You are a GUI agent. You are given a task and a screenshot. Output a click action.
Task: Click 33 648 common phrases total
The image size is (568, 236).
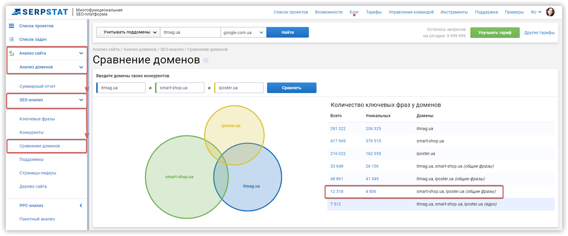[337, 166]
